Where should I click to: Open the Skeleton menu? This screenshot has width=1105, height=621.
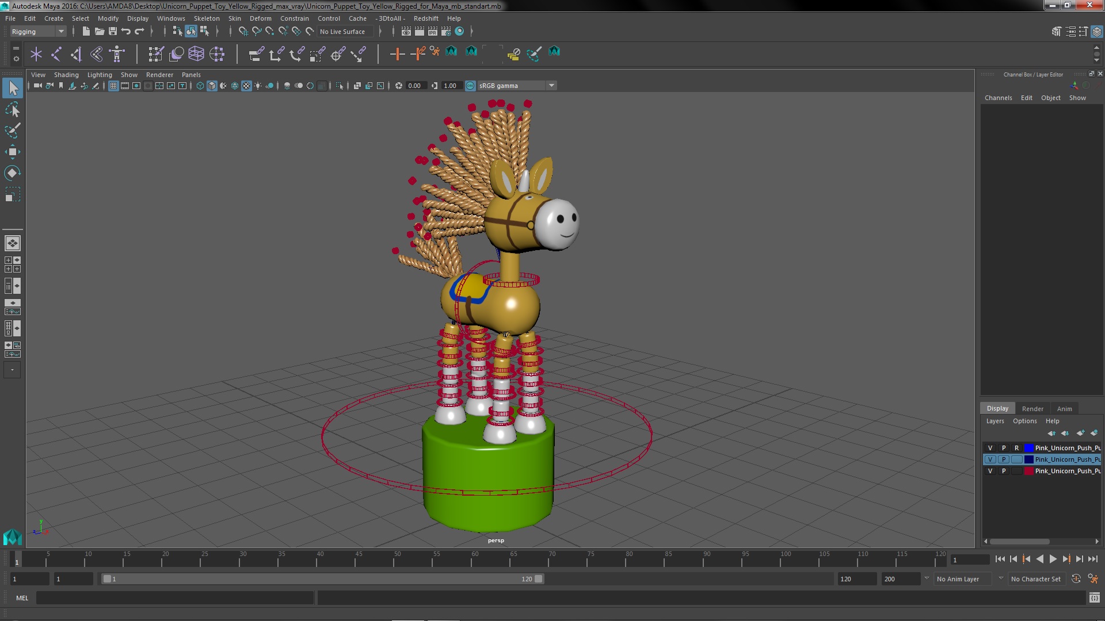(x=206, y=18)
